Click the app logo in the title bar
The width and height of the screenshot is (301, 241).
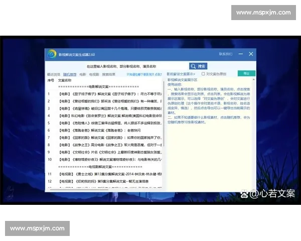[x=52, y=54]
